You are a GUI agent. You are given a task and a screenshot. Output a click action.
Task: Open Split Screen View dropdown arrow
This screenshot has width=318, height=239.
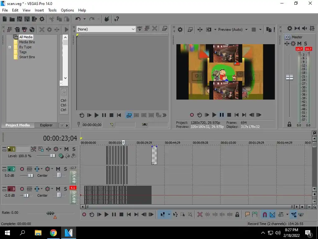pos(215,30)
